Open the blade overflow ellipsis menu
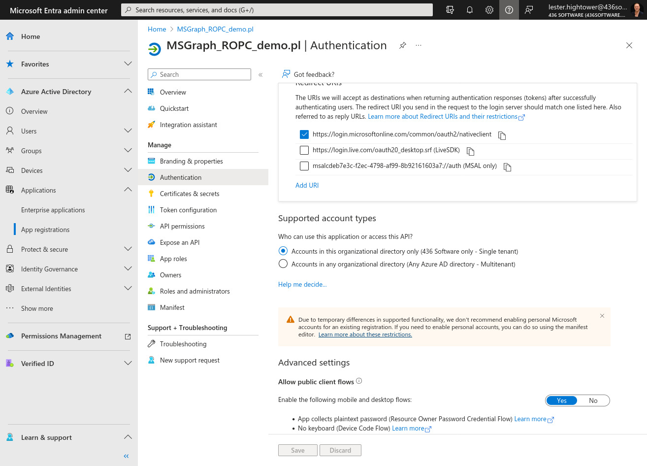647x466 pixels. click(x=418, y=45)
